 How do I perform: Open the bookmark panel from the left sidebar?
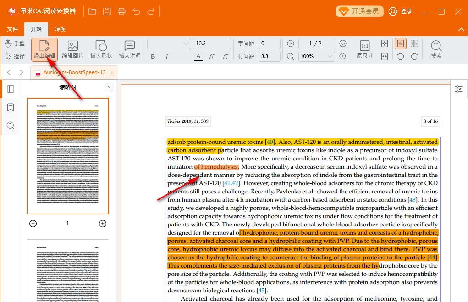click(x=11, y=107)
